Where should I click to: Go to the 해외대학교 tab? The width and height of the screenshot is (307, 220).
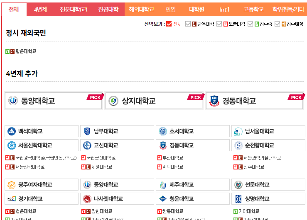(x=141, y=10)
